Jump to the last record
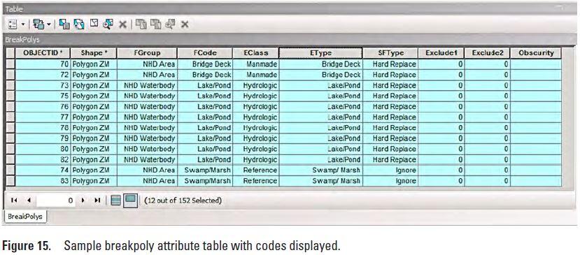The image size is (580, 255). [x=97, y=201]
